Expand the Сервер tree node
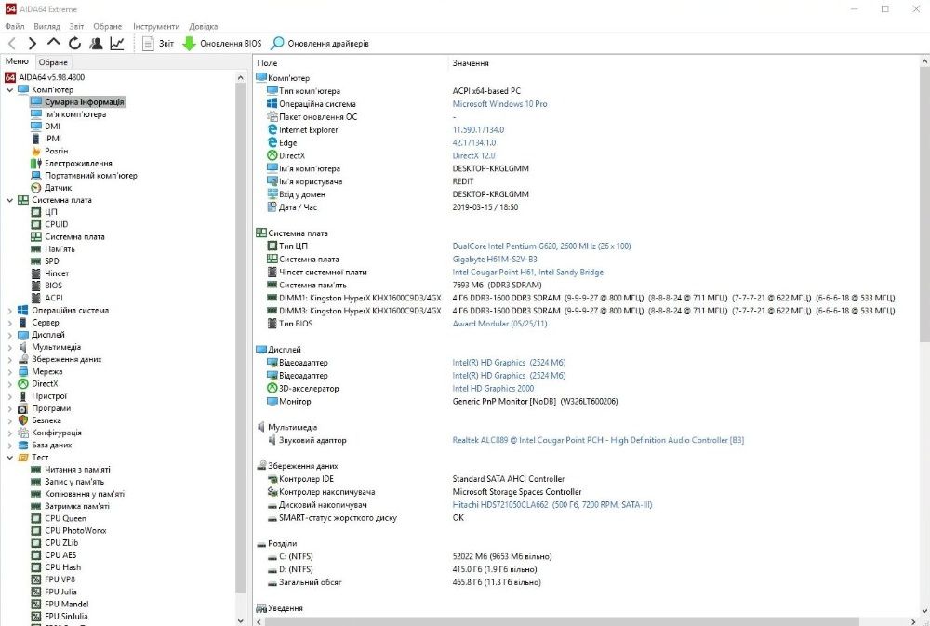 [x=9, y=323]
